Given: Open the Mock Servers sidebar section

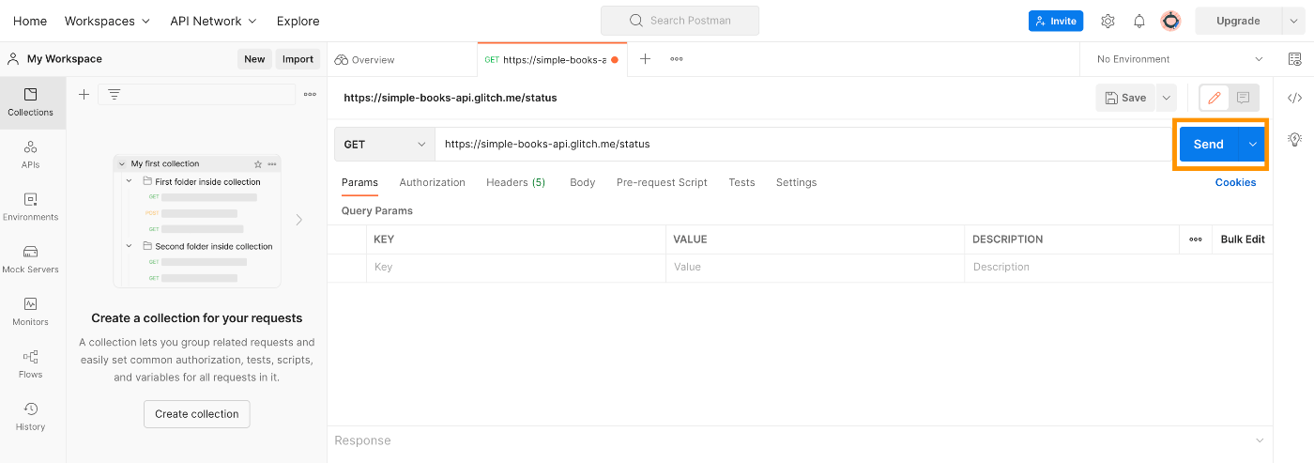Looking at the screenshot, I should click(x=31, y=260).
